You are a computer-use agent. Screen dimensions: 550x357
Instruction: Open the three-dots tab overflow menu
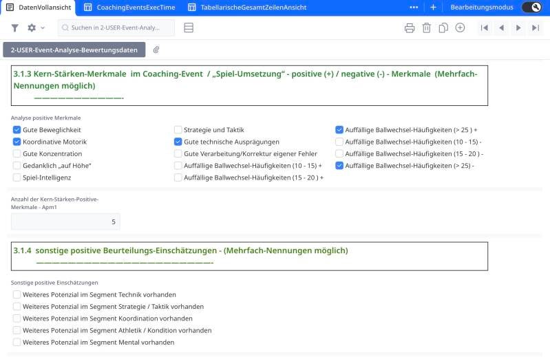[414, 7]
